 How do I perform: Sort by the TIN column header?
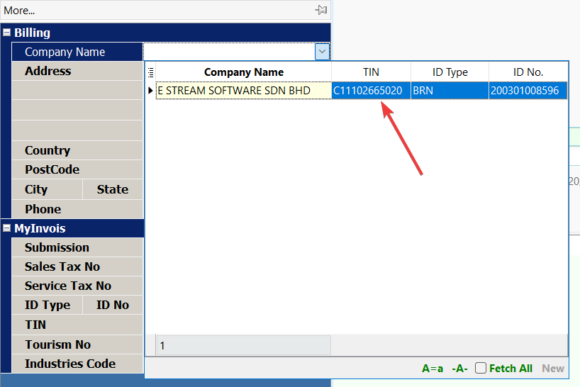tap(371, 72)
